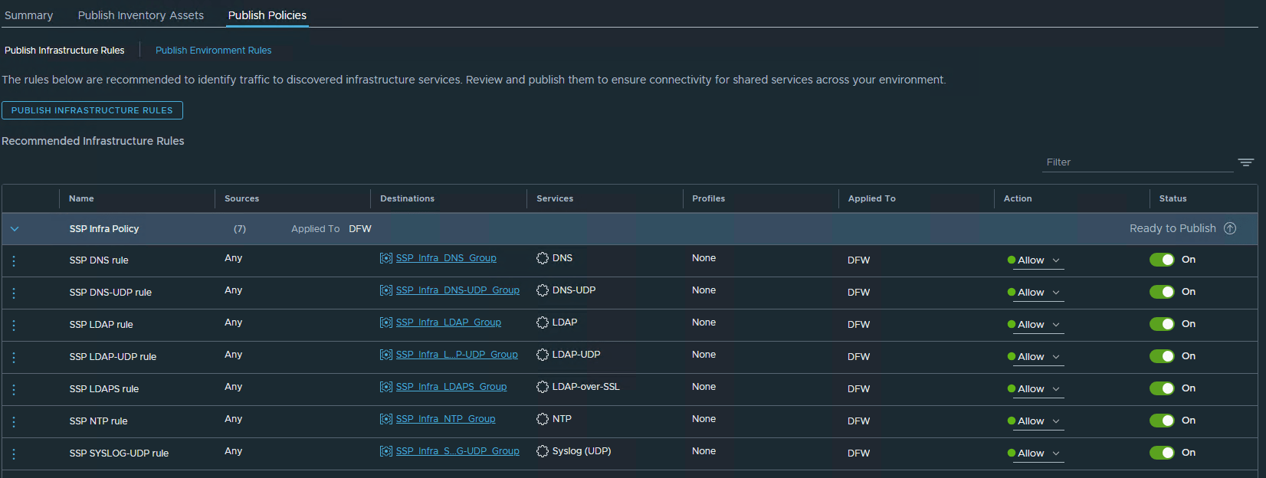Click the filter lines icon beside Filter field
The height and width of the screenshot is (478, 1266).
[x=1245, y=162]
